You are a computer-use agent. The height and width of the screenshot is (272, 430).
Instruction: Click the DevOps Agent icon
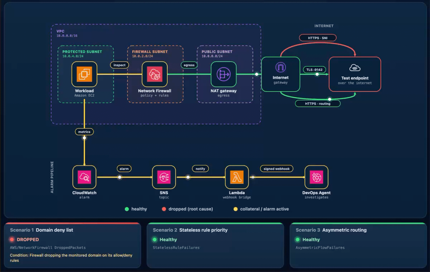point(316,177)
